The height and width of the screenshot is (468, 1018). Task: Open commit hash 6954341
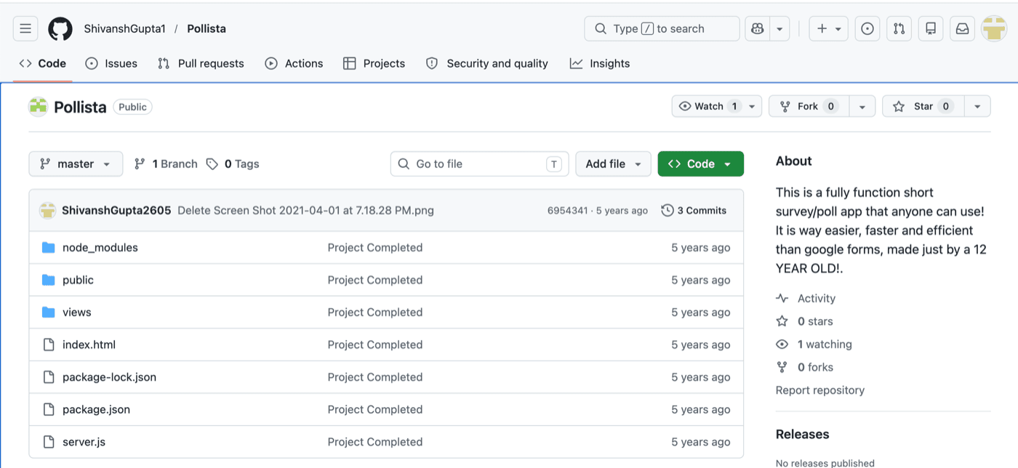pyautogui.click(x=567, y=210)
